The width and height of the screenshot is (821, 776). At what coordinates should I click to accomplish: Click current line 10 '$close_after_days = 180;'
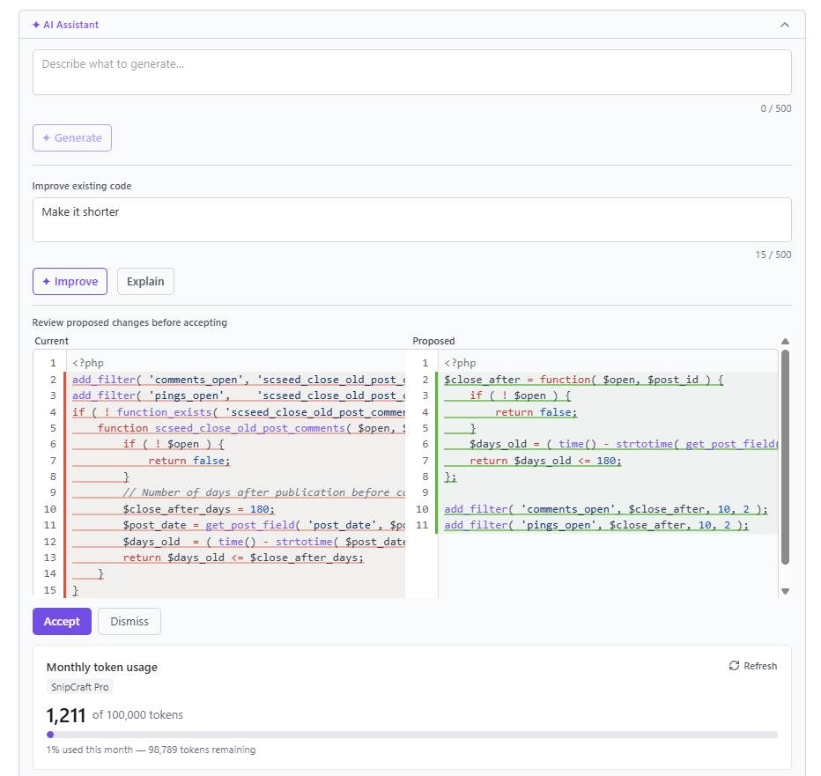tap(199, 509)
